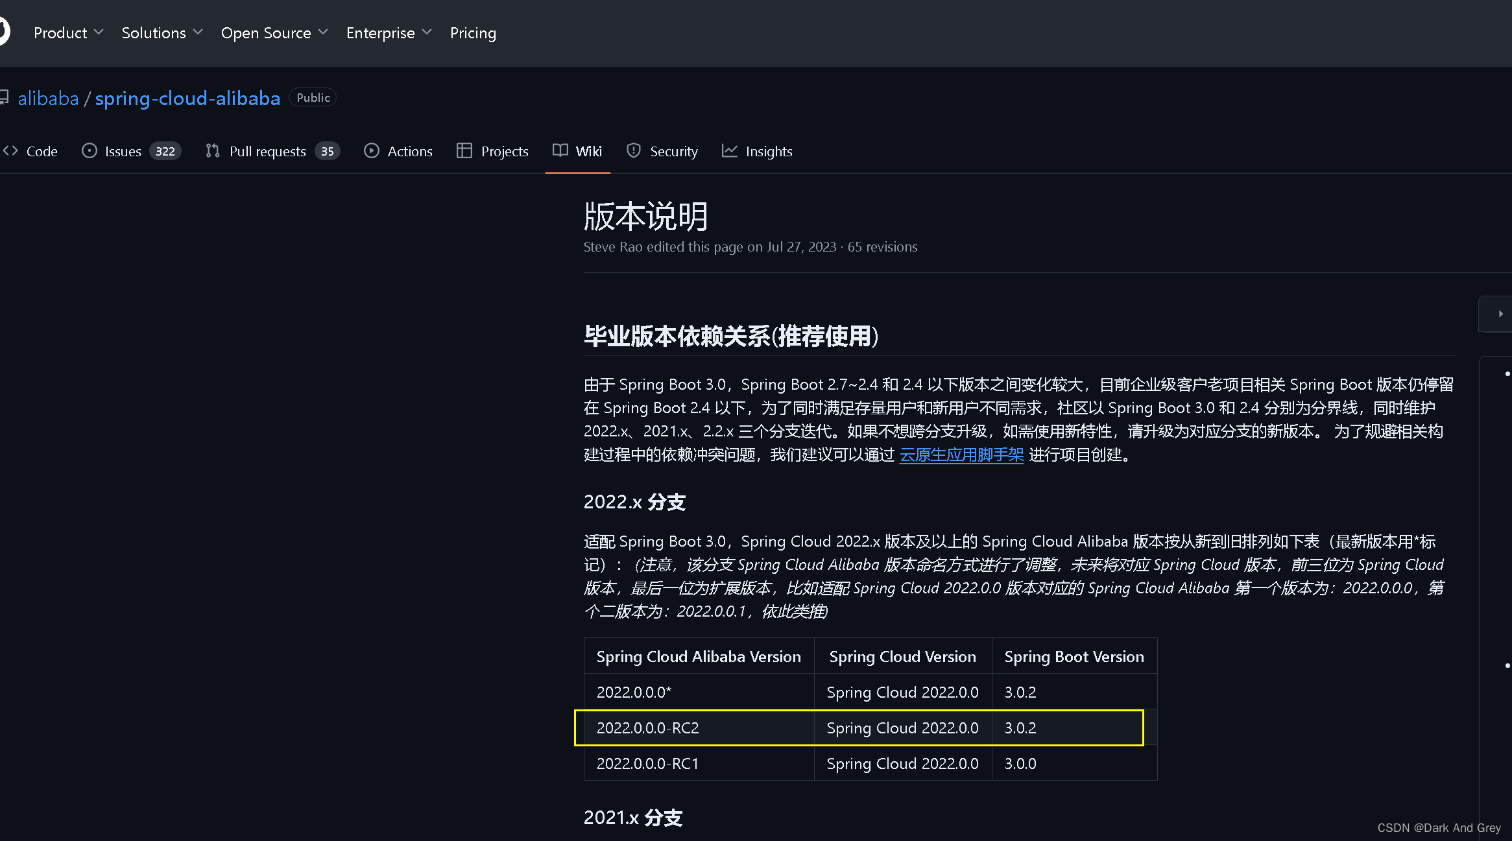Screen dimensions: 1512x841
Task: Switch to the Code tab
Action: 30,151
